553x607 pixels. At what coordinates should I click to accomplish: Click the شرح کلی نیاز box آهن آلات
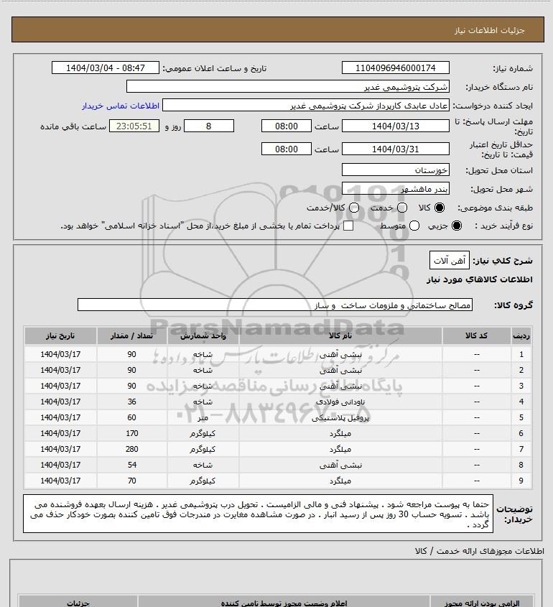click(x=450, y=261)
